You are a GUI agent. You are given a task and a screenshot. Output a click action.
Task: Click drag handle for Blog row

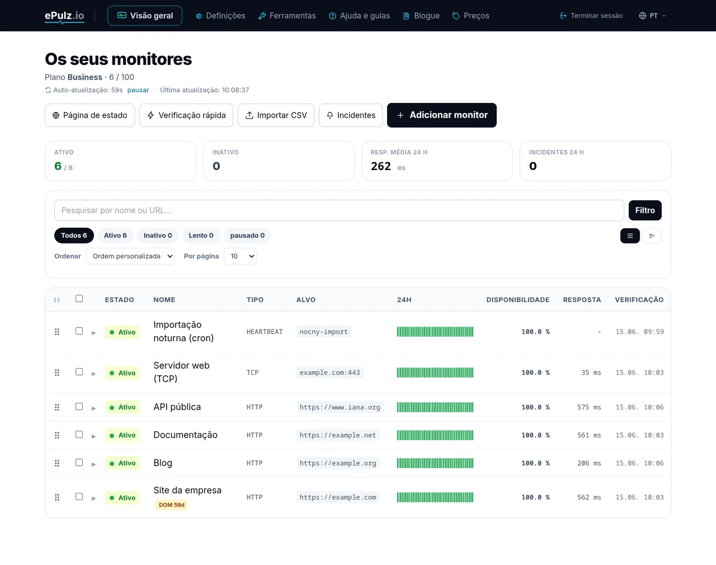57,463
